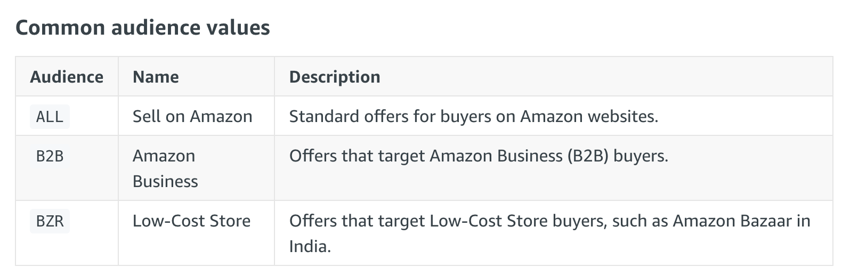
Task: Click the Standard offers description text
Action: 474,116
